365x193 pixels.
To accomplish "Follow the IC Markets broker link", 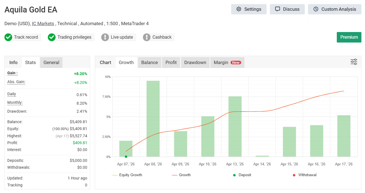I will coord(43,23).
